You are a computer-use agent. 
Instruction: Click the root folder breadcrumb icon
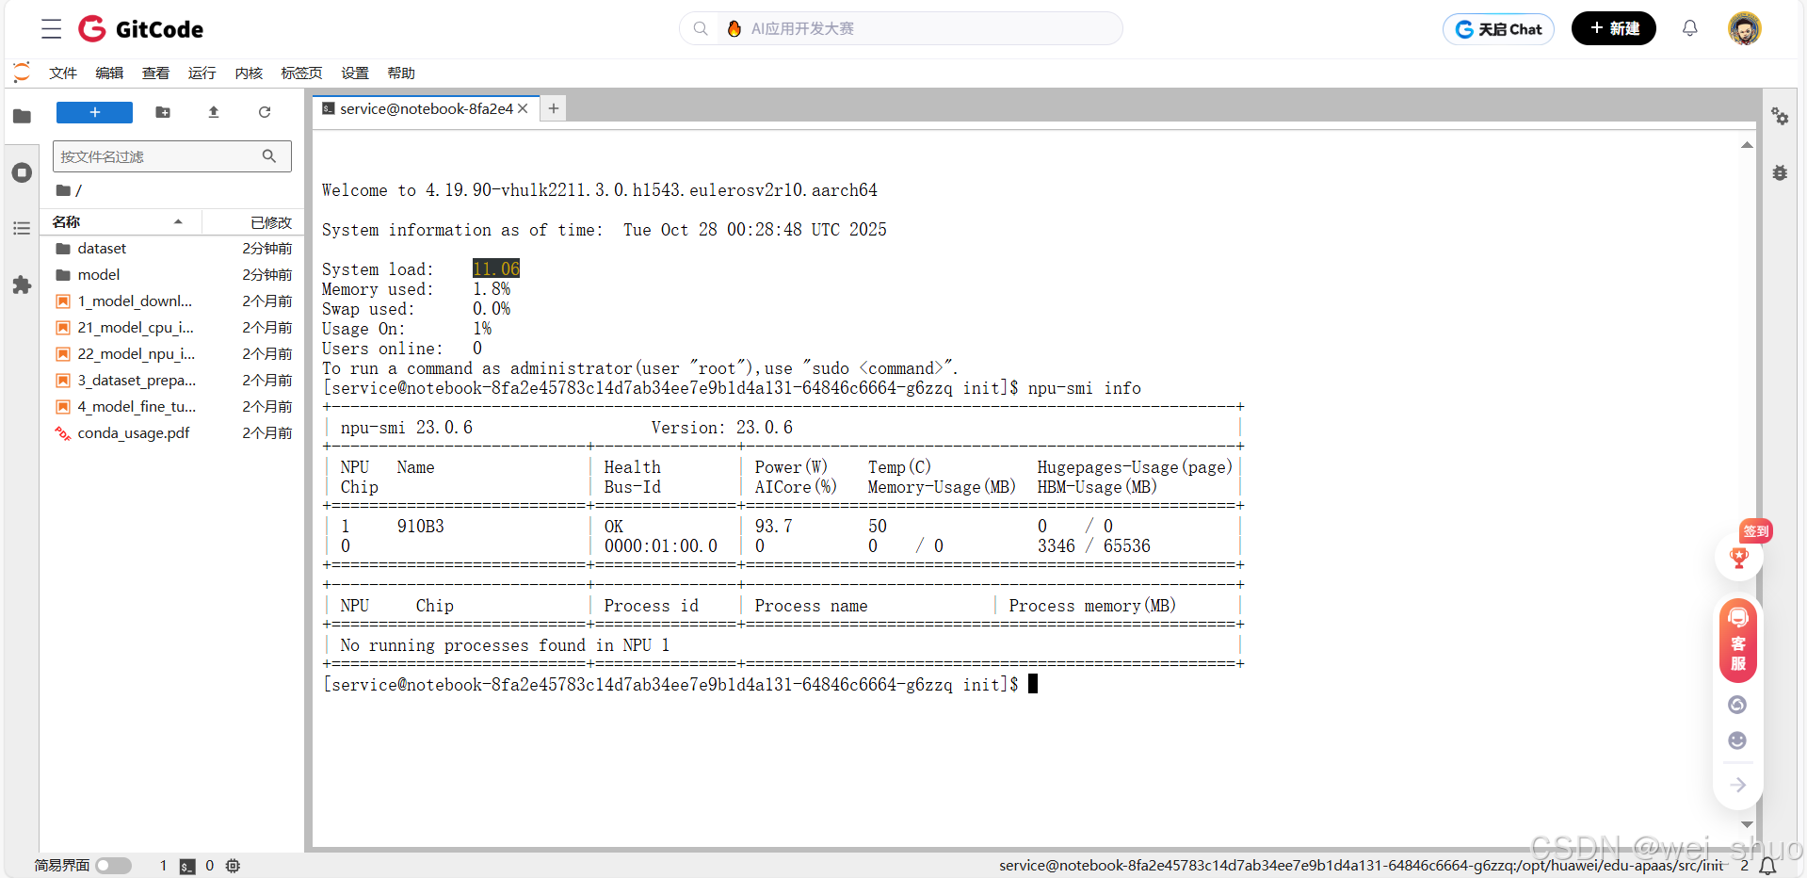point(63,190)
